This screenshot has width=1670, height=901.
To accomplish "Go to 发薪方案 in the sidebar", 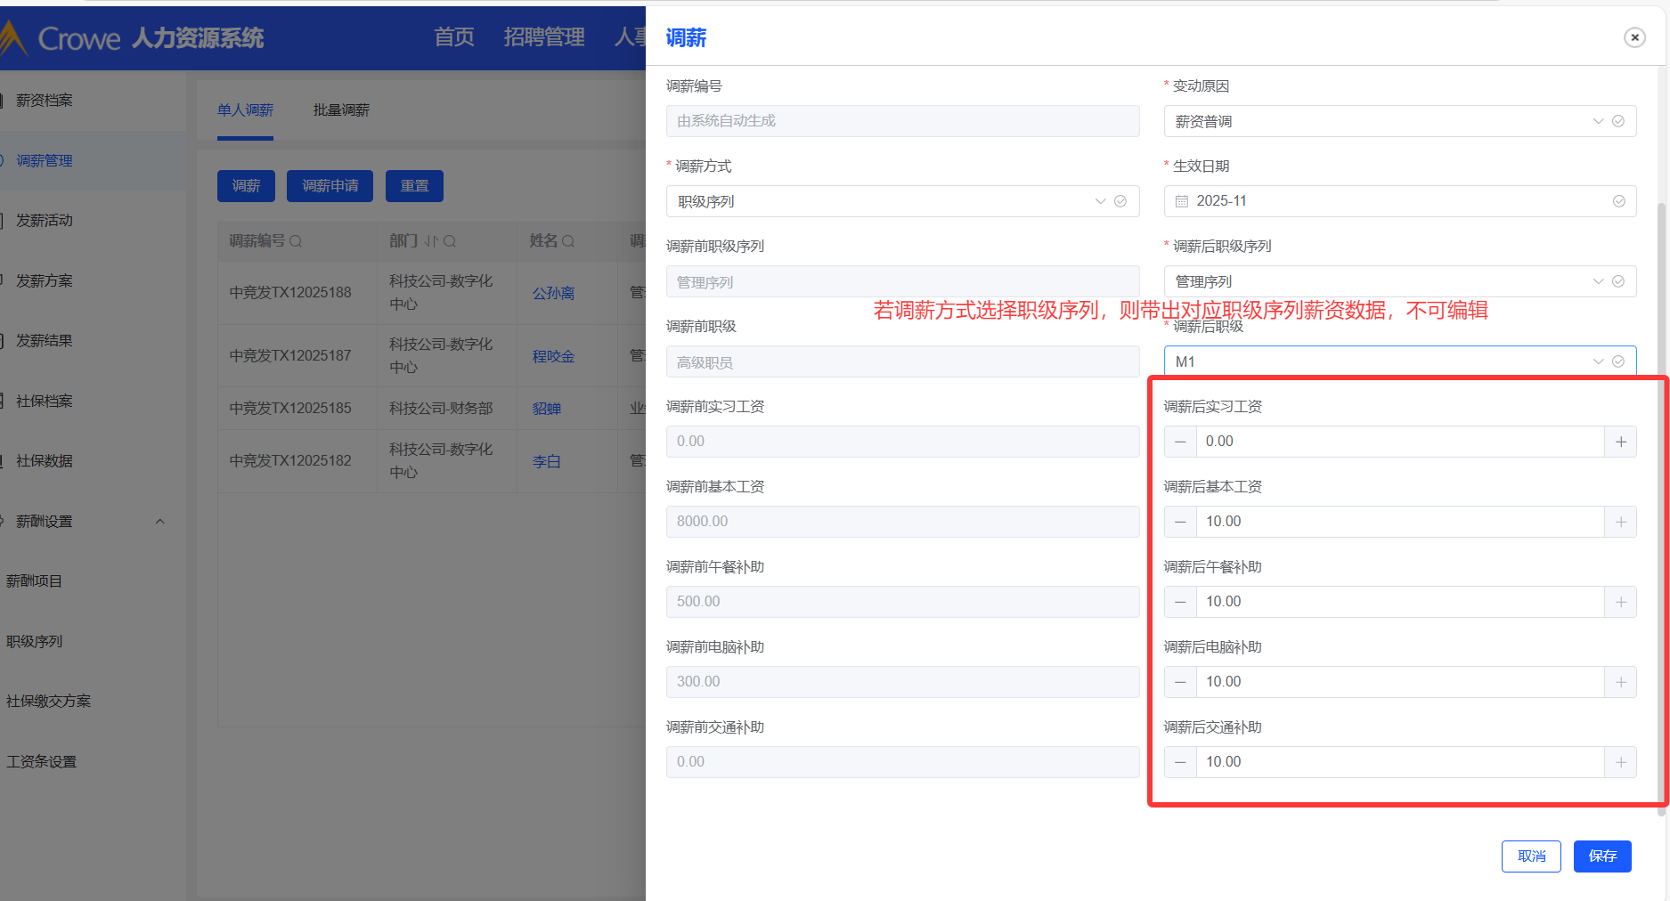I will [45, 281].
